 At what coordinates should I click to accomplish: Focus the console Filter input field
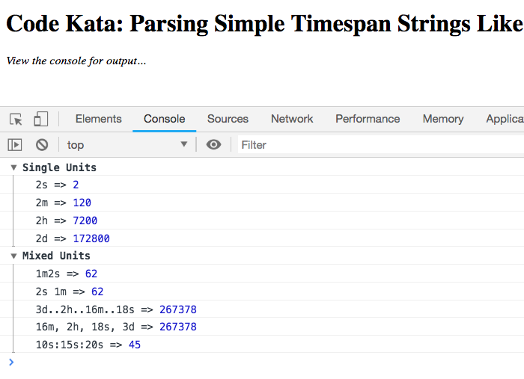tap(381, 145)
